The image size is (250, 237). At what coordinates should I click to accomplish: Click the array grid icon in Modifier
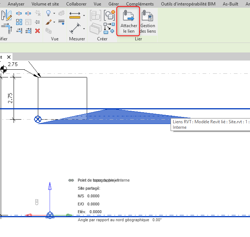[x=19, y=22]
